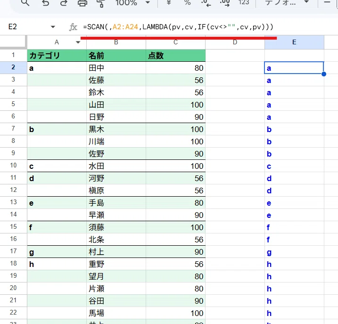
Task: Select cell containing 鈴木
Action: click(x=116, y=92)
